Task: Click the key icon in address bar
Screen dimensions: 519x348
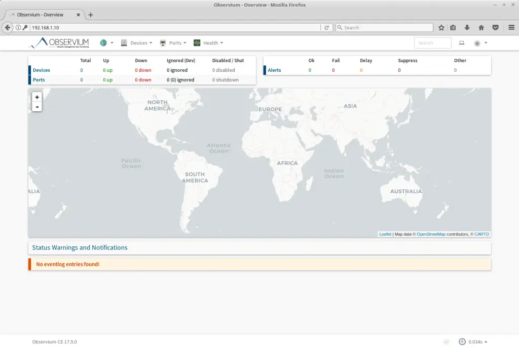Action: click(25, 27)
